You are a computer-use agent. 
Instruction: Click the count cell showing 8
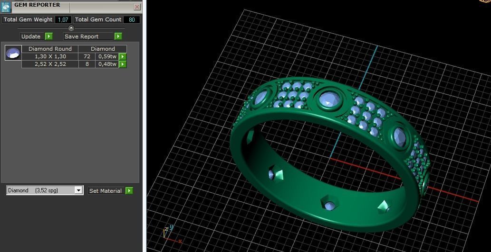pos(87,64)
